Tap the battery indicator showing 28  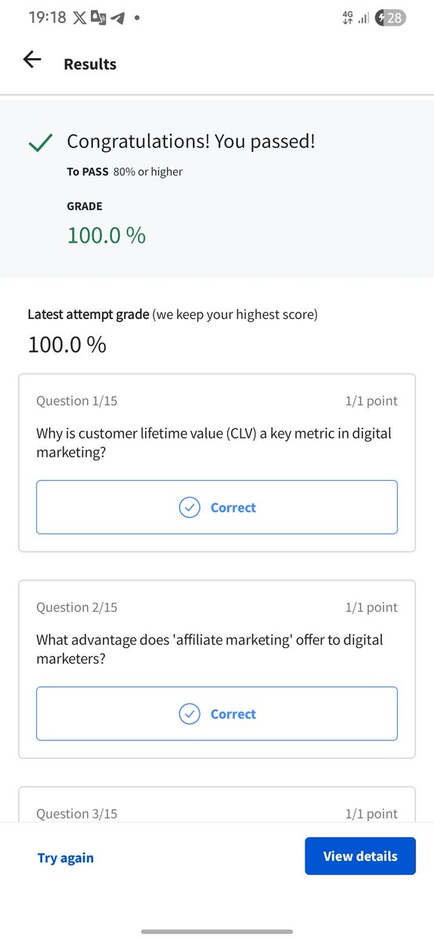tap(390, 17)
